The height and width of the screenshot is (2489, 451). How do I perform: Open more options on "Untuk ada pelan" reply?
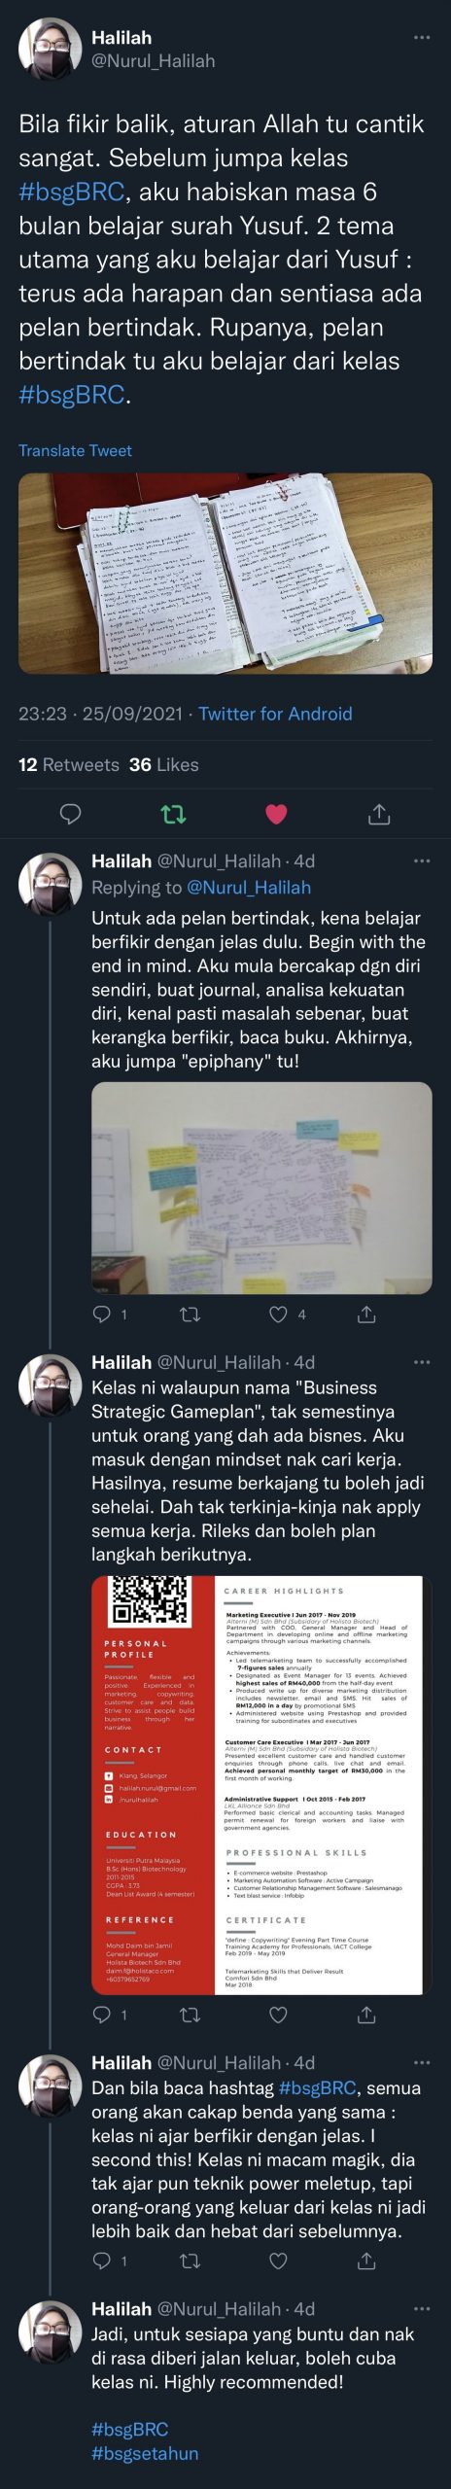(422, 861)
